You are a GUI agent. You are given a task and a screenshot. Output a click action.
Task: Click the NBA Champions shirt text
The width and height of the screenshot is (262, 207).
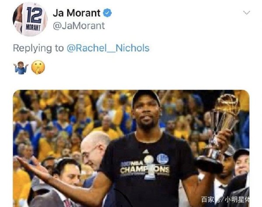(145, 169)
